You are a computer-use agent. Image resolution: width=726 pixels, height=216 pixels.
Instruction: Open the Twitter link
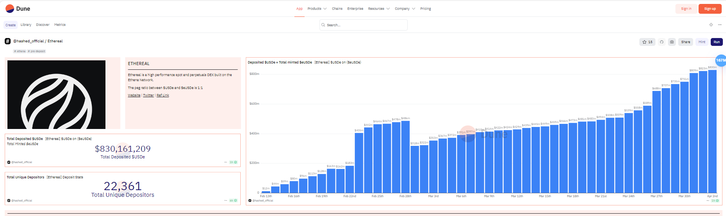pos(149,95)
